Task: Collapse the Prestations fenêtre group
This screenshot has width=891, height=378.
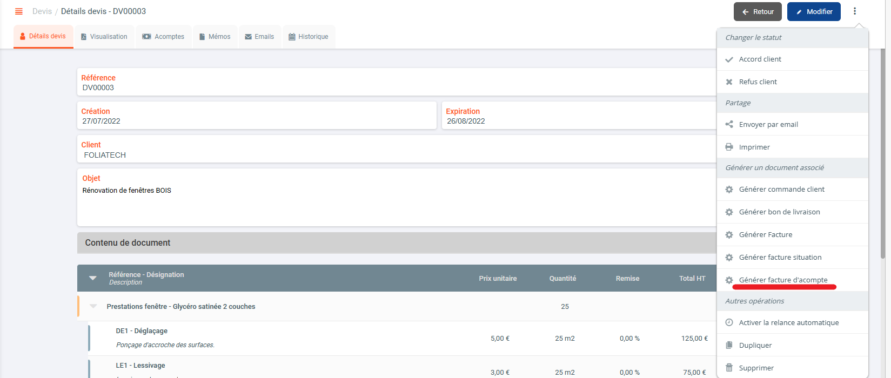Action: point(93,306)
